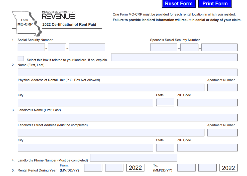
Task: Click rental unit ZIP Code field
Action: pos(207,102)
